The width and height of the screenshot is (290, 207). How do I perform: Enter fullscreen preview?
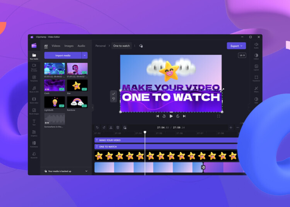tap(218, 116)
